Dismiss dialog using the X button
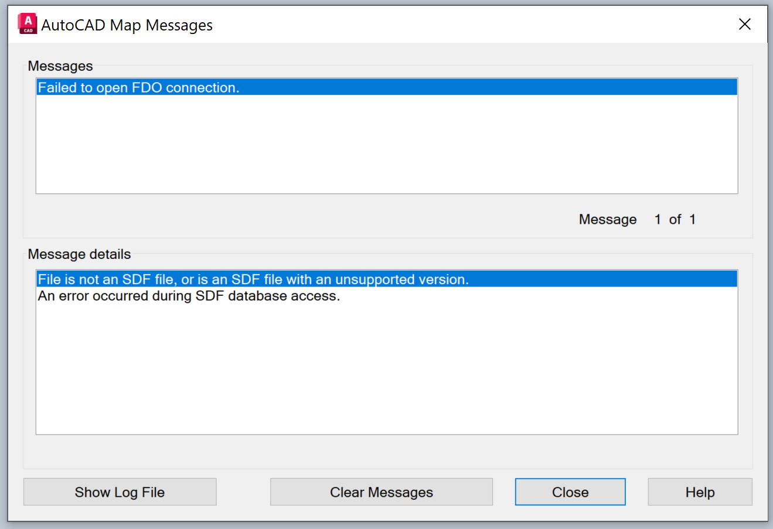This screenshot has height=529, width=773. pos(744,24)
